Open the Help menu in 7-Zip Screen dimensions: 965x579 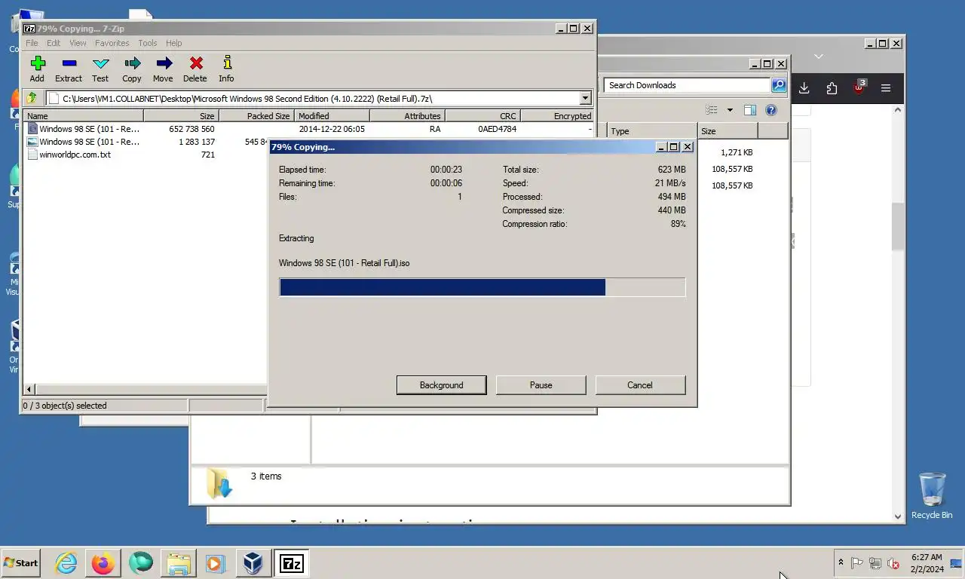(x=173, y=43)
